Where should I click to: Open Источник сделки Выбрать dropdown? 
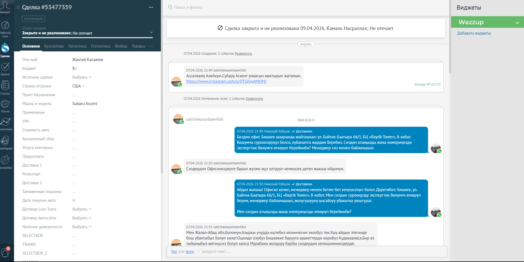(x=82, y=77)
